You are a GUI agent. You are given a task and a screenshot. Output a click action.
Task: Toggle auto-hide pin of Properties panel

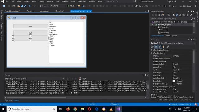[x=191, y=40]
